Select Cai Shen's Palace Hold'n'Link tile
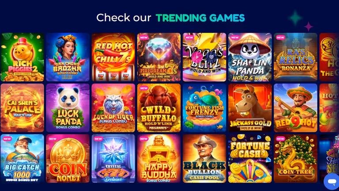 coord(22,108)
